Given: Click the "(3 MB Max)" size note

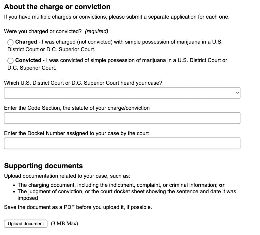Looking at the screenshot, I should pos(64,224).
